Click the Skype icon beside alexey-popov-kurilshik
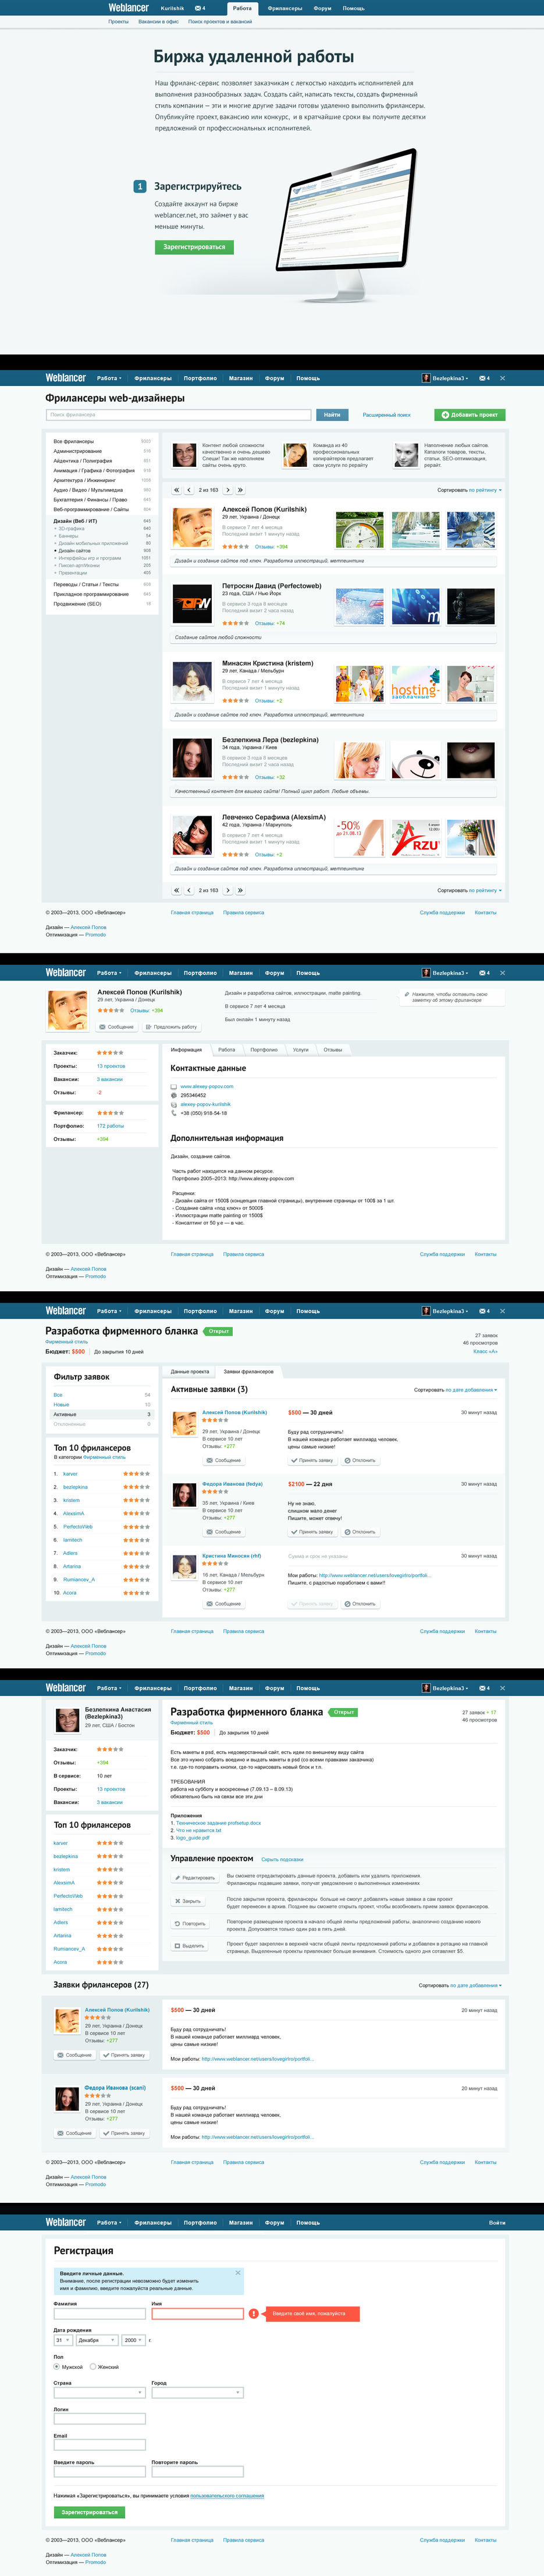Viewport: 544px width, 2576px height. point(173,1104)
